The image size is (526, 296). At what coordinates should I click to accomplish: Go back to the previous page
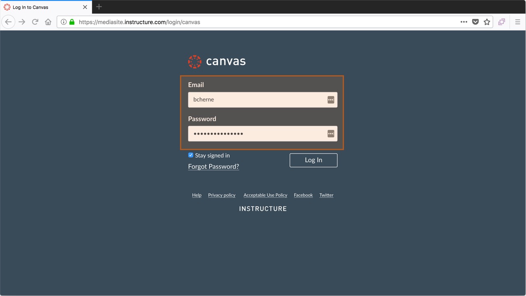click(8, 22)
